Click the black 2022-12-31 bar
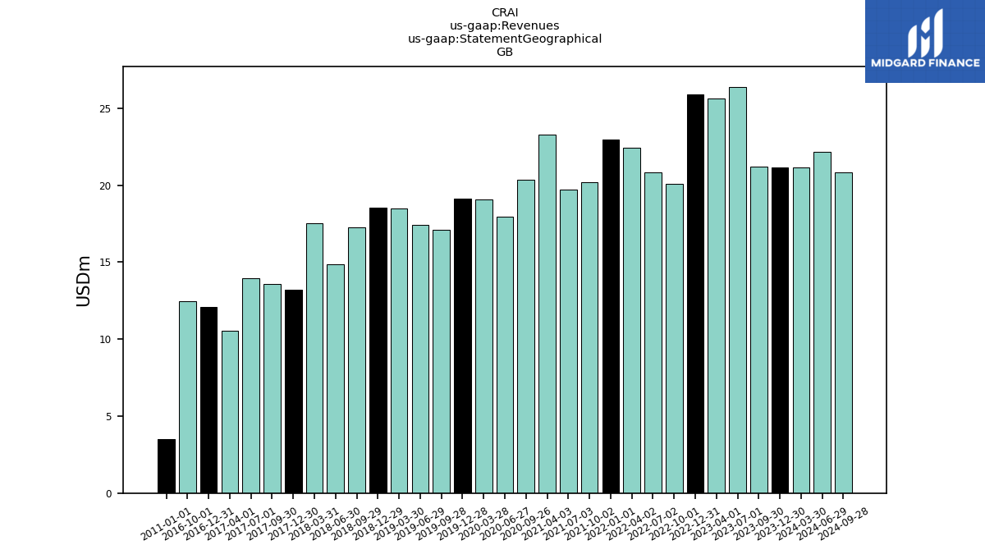Image resolution: width=985 pixels, height=554 pixels. click(x=695, y=294)
